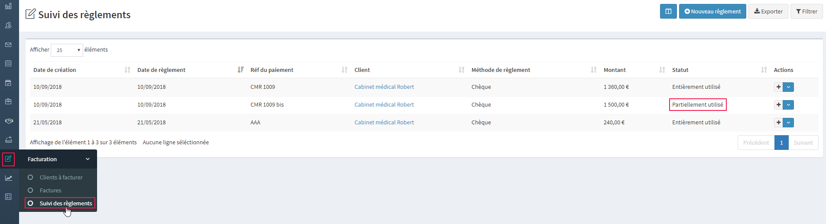Open the Afficher 25 elements dropdown
The width and height of the screenshot is (826, 224).
pos(67,50)
